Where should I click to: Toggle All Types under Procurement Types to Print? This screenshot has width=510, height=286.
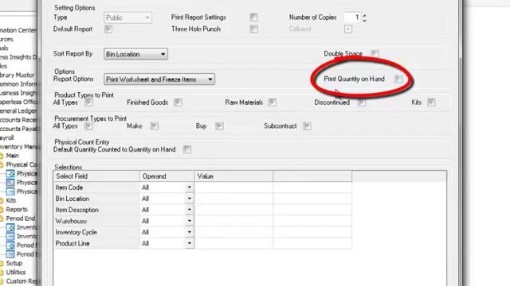tap(88, 126)
